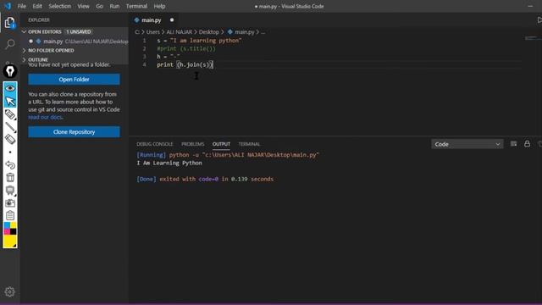Viewport: 542px width, 305px height.
Task: Select the cursor mode arrow tool
Action: (x=10, y=101)
